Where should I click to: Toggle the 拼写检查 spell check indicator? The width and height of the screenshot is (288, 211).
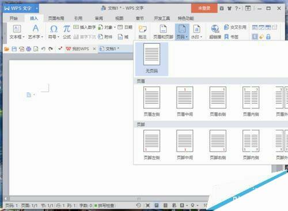104,206
